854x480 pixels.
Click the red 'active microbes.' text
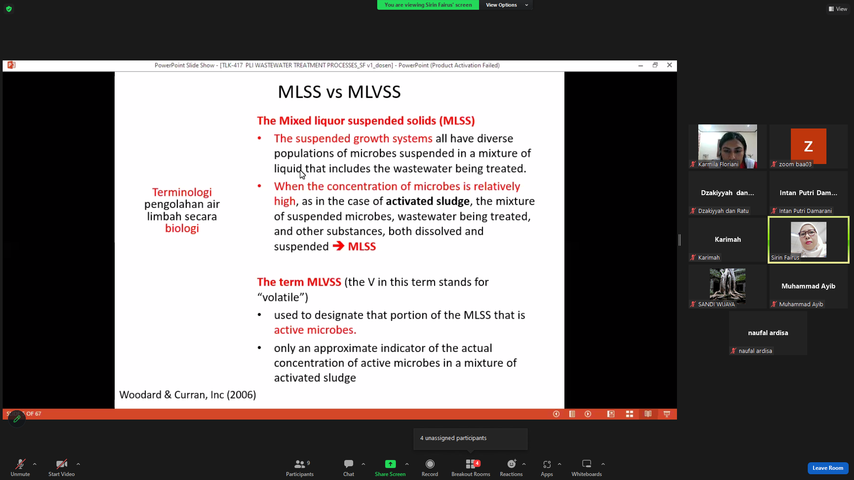coord(315,330)
